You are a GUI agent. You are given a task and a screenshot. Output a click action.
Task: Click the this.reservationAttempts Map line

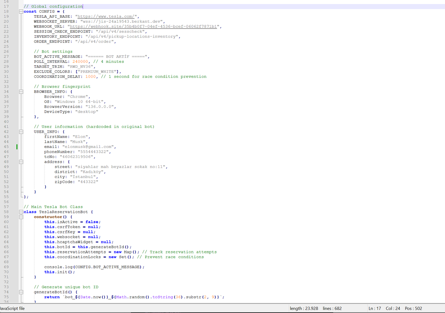[131, 252]
